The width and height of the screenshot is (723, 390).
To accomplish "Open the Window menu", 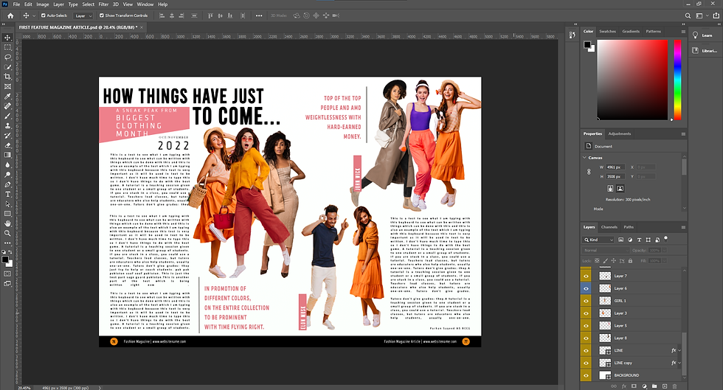I will pyautogui.click(x=145, y=4).
